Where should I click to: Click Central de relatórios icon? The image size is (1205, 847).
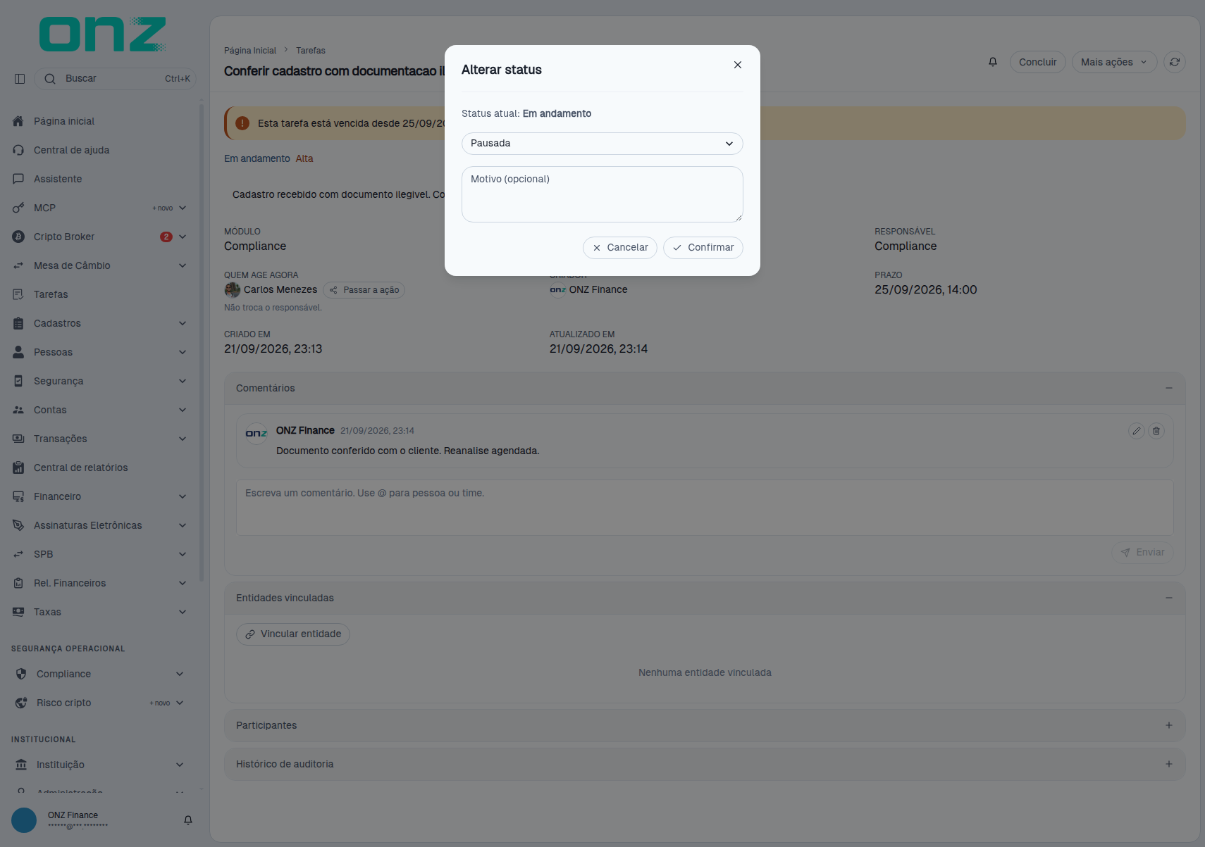18,468
